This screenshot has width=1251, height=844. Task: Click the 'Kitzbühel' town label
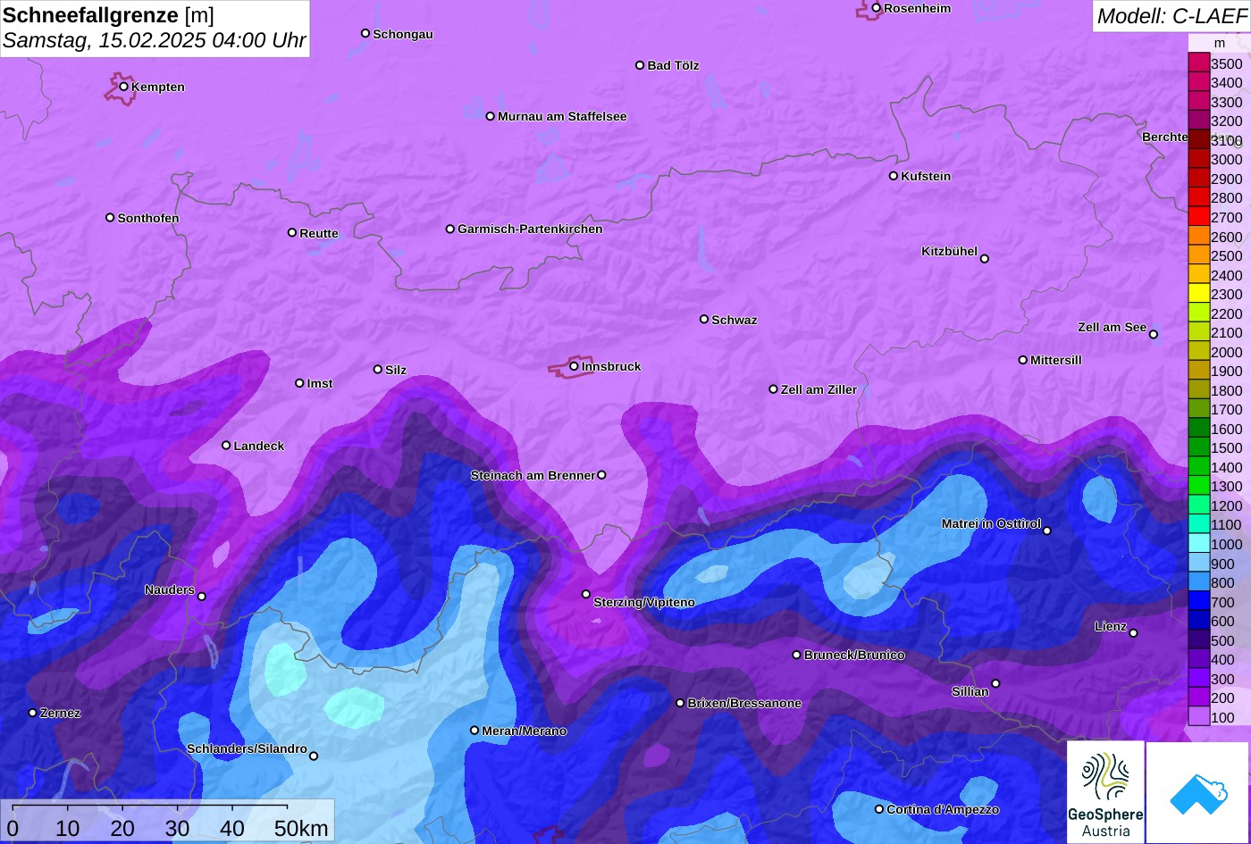pyautogui.click(x=949, y=251)
